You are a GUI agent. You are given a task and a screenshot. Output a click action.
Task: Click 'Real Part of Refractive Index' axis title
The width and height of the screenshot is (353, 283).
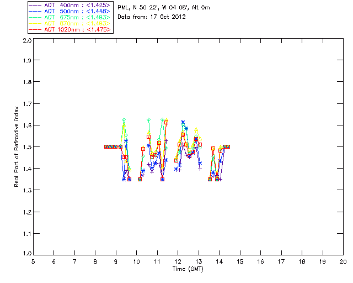pyautogui.click(x=17, y=146)
